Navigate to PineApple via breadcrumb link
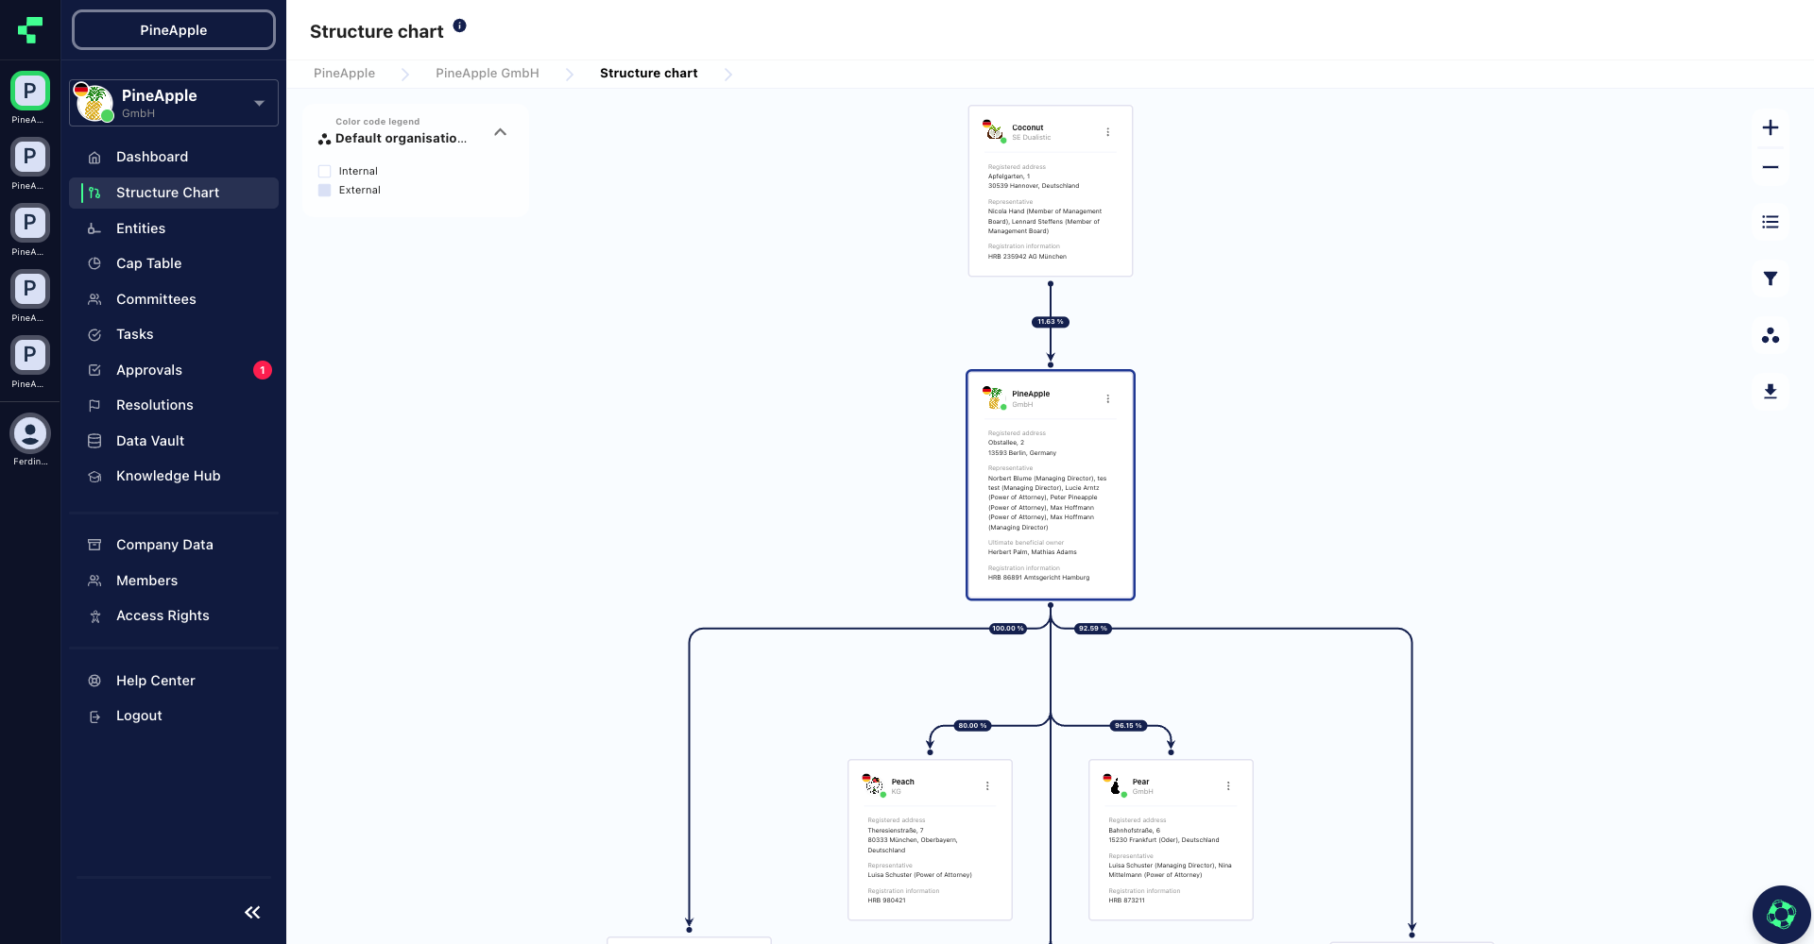The image size is (1814, 944). point(344,73)
